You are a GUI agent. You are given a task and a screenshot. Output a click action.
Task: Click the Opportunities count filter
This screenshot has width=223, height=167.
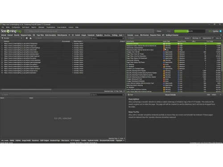point(208,38)
